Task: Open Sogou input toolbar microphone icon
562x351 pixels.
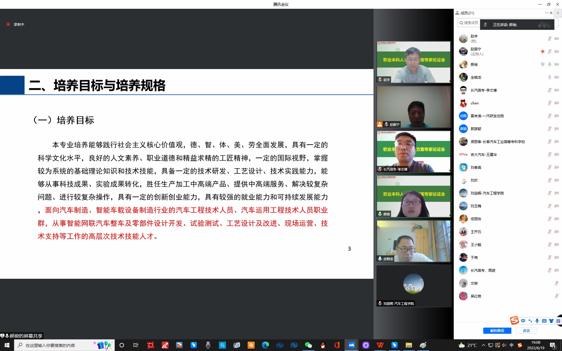Action: point(537,321)
